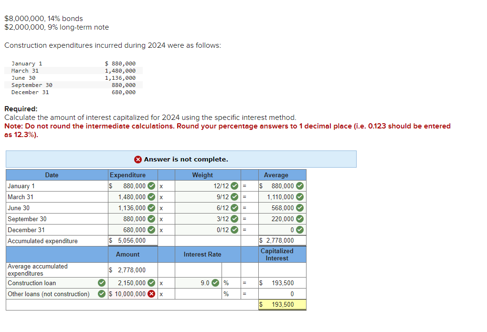Click red X icon beside $10,000,000 amount
This screenshot has width=487, height=332.
[x=151, y=294]
